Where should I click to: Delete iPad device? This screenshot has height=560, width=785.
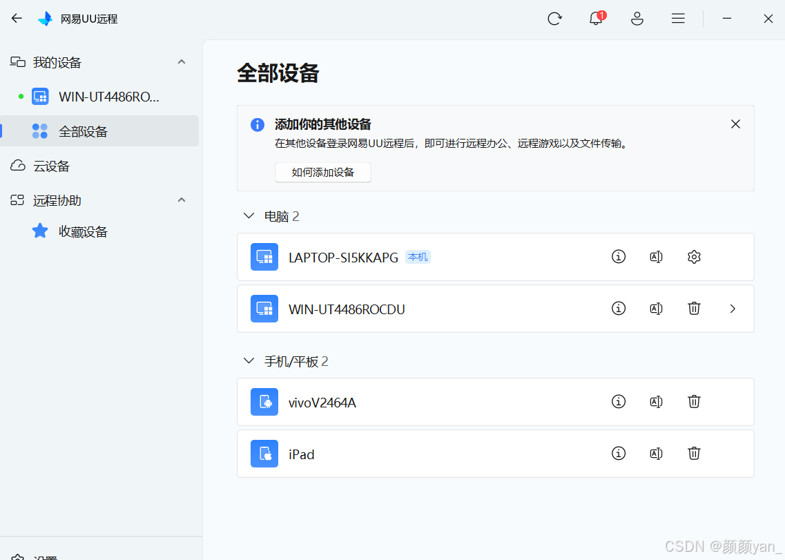(x=694, y=453)
